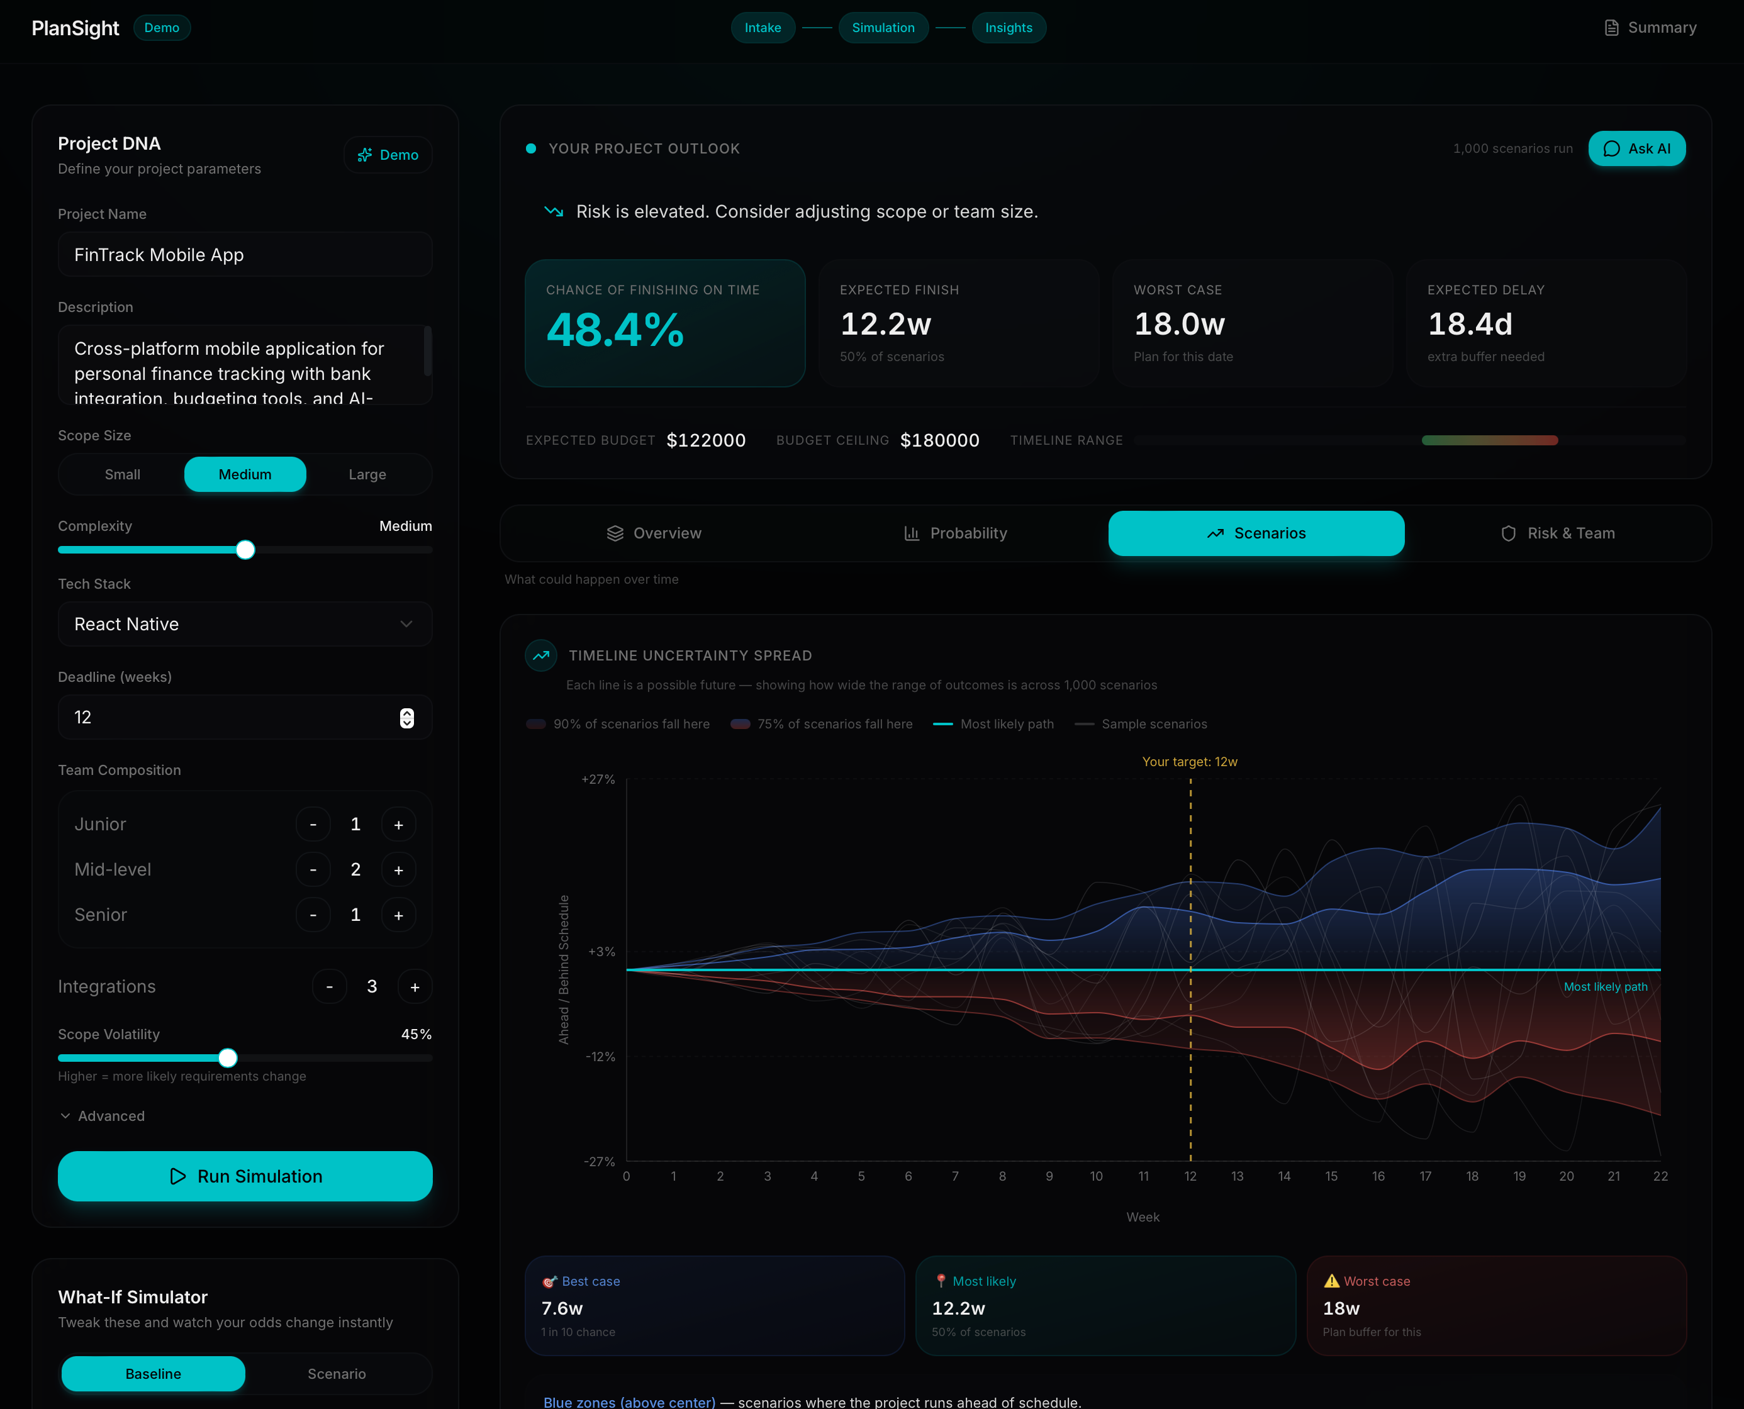Image resolution: width=1744 pixels, height=1409 pixels.
Task: Select Large scope size
Action: click(x=367, y=474)
